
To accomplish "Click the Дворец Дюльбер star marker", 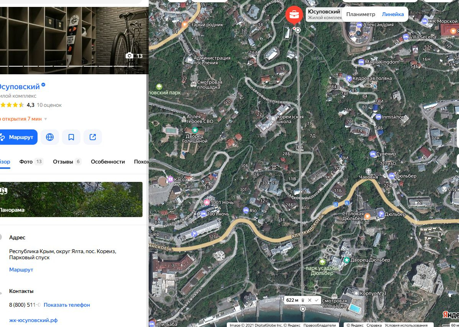I will pyautogui.click(x=346, y=260).
